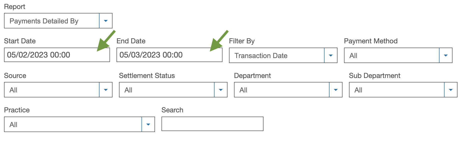Click the 'All' value under Settlement Status
This screenshot has height=141, width=467.
pos(128,90)
